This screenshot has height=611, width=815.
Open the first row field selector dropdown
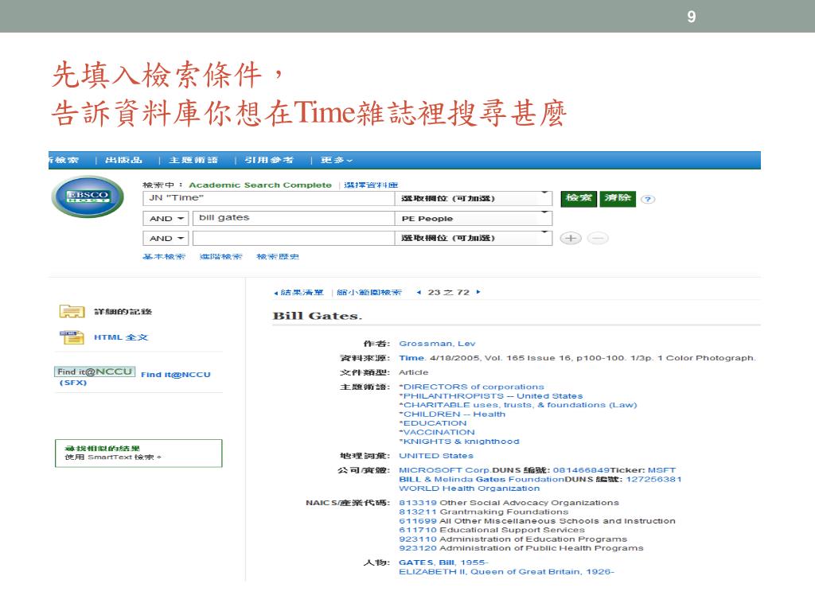(x=474, y=198)
